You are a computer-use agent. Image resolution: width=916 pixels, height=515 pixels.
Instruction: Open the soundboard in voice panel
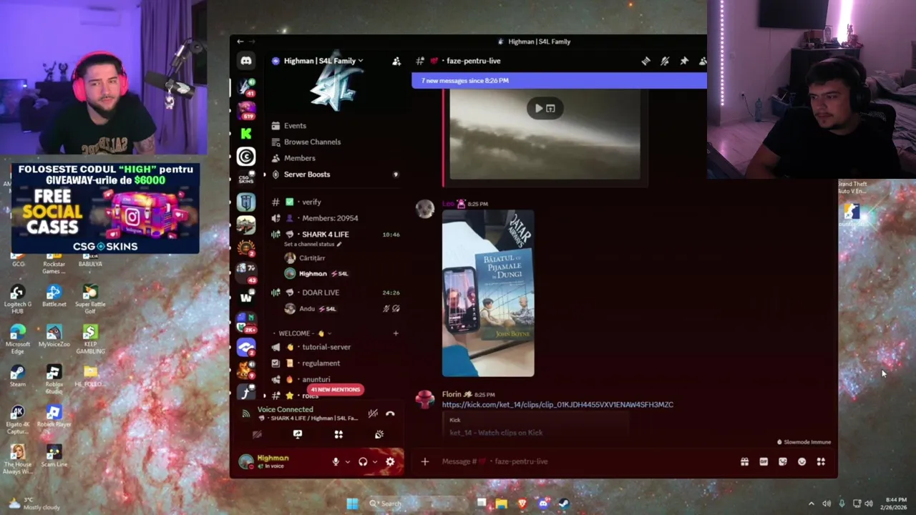click(379, 434)
